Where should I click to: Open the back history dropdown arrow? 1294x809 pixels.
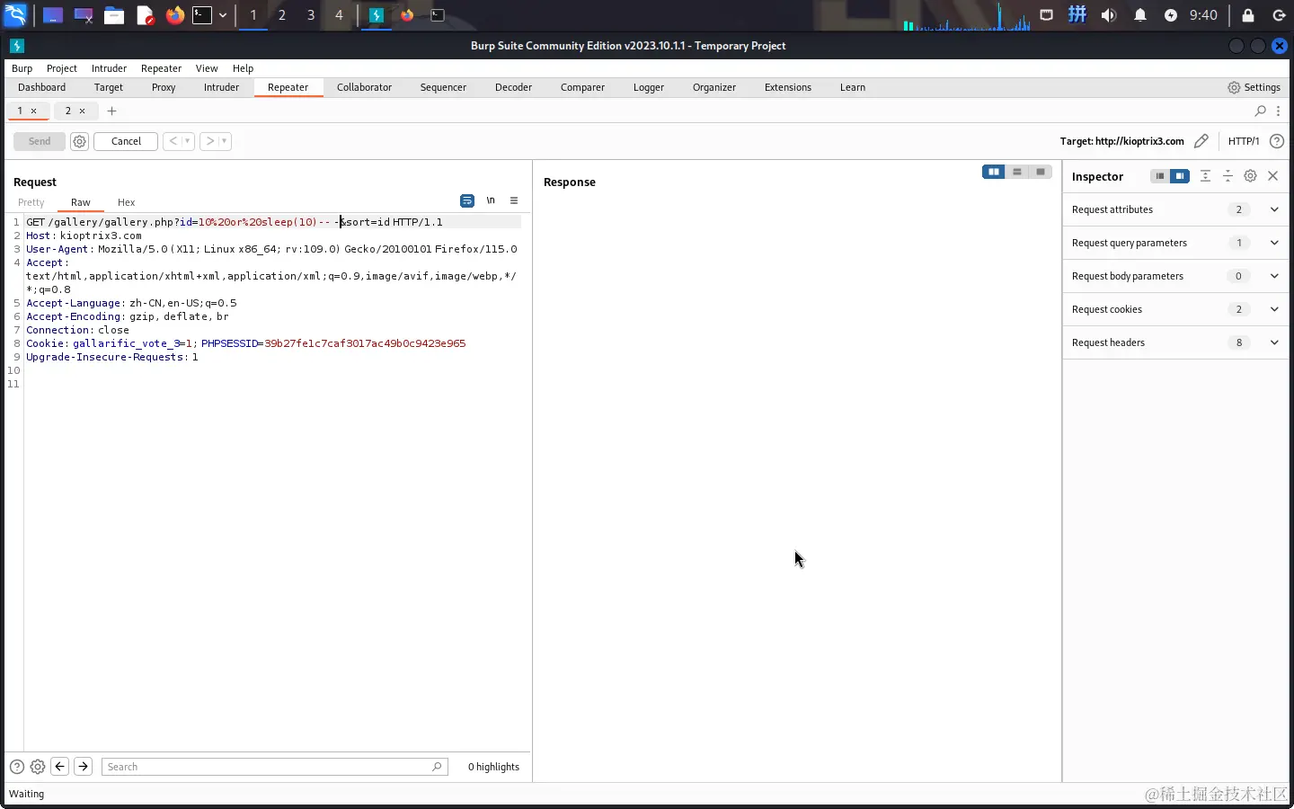(188, 141)
